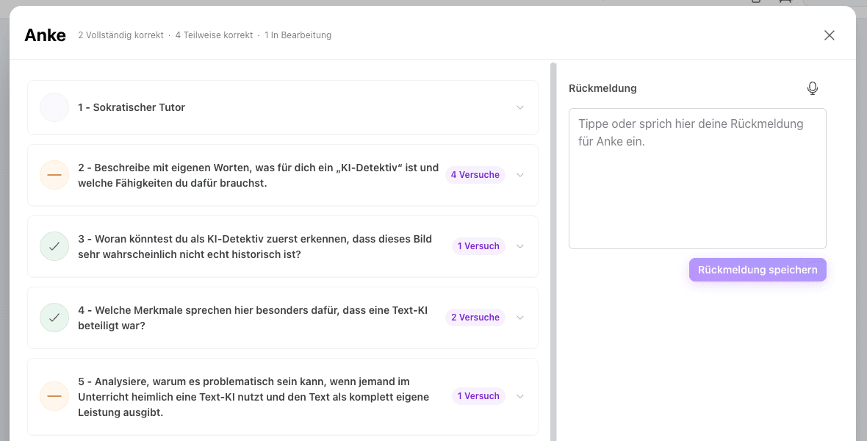This screenshot has width=867, height=441.
Task: Expand task 4 Text-KI chevron
Action: pos(519,318)
